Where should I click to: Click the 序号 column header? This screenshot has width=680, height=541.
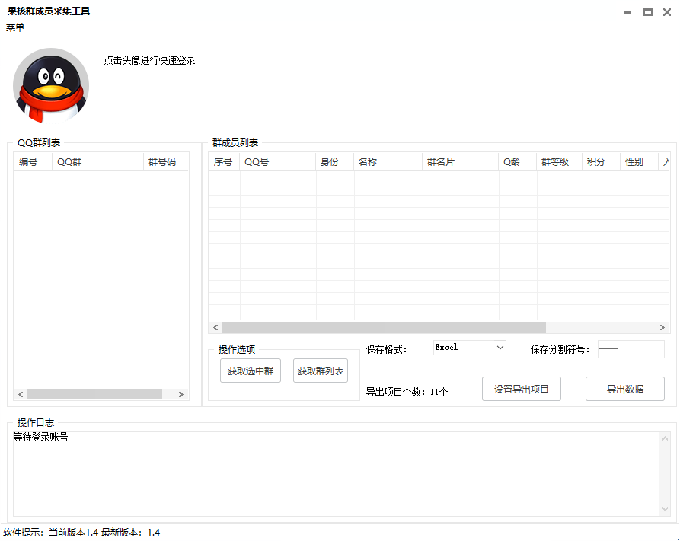(x=224, y=162)
